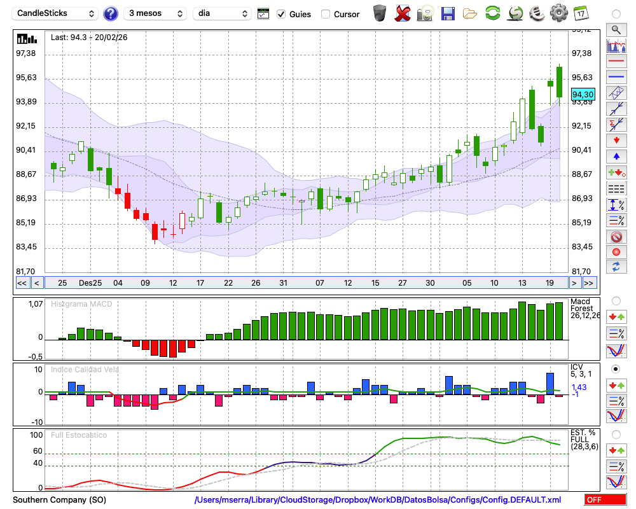Click main chart lines percent tool

(616, 221)
